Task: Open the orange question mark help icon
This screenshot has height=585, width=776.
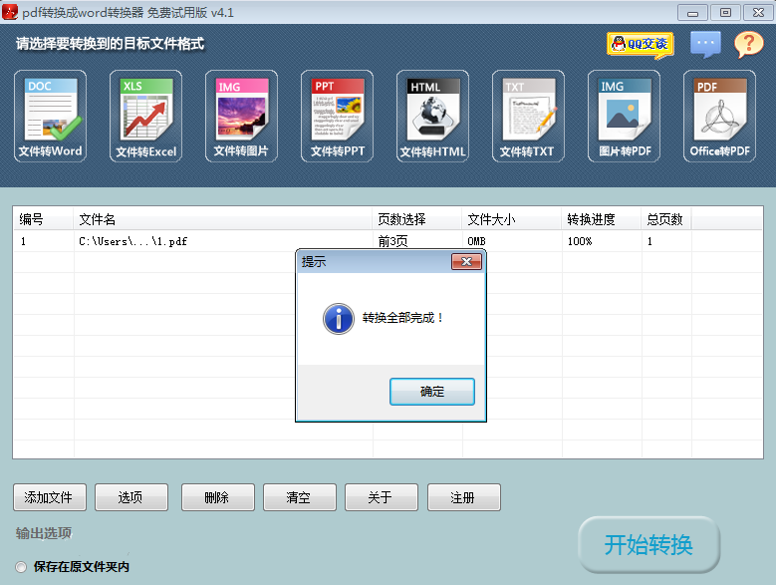Action: pos(749,45)
